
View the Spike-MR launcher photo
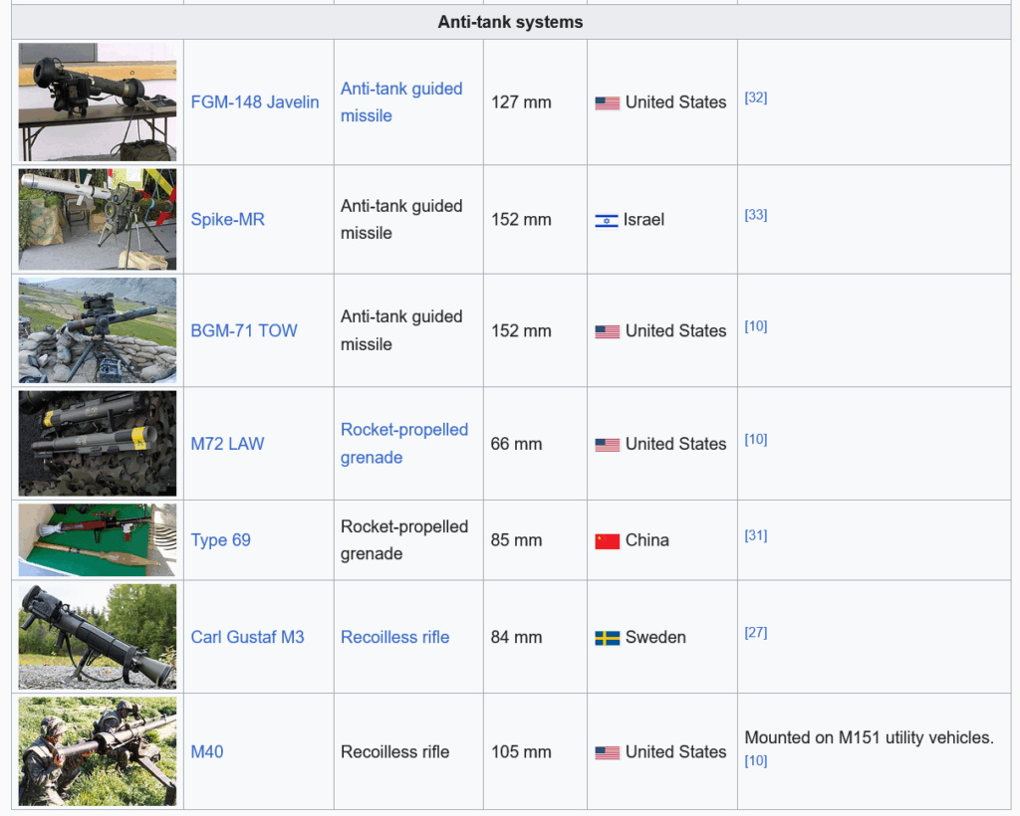(98, 220)
